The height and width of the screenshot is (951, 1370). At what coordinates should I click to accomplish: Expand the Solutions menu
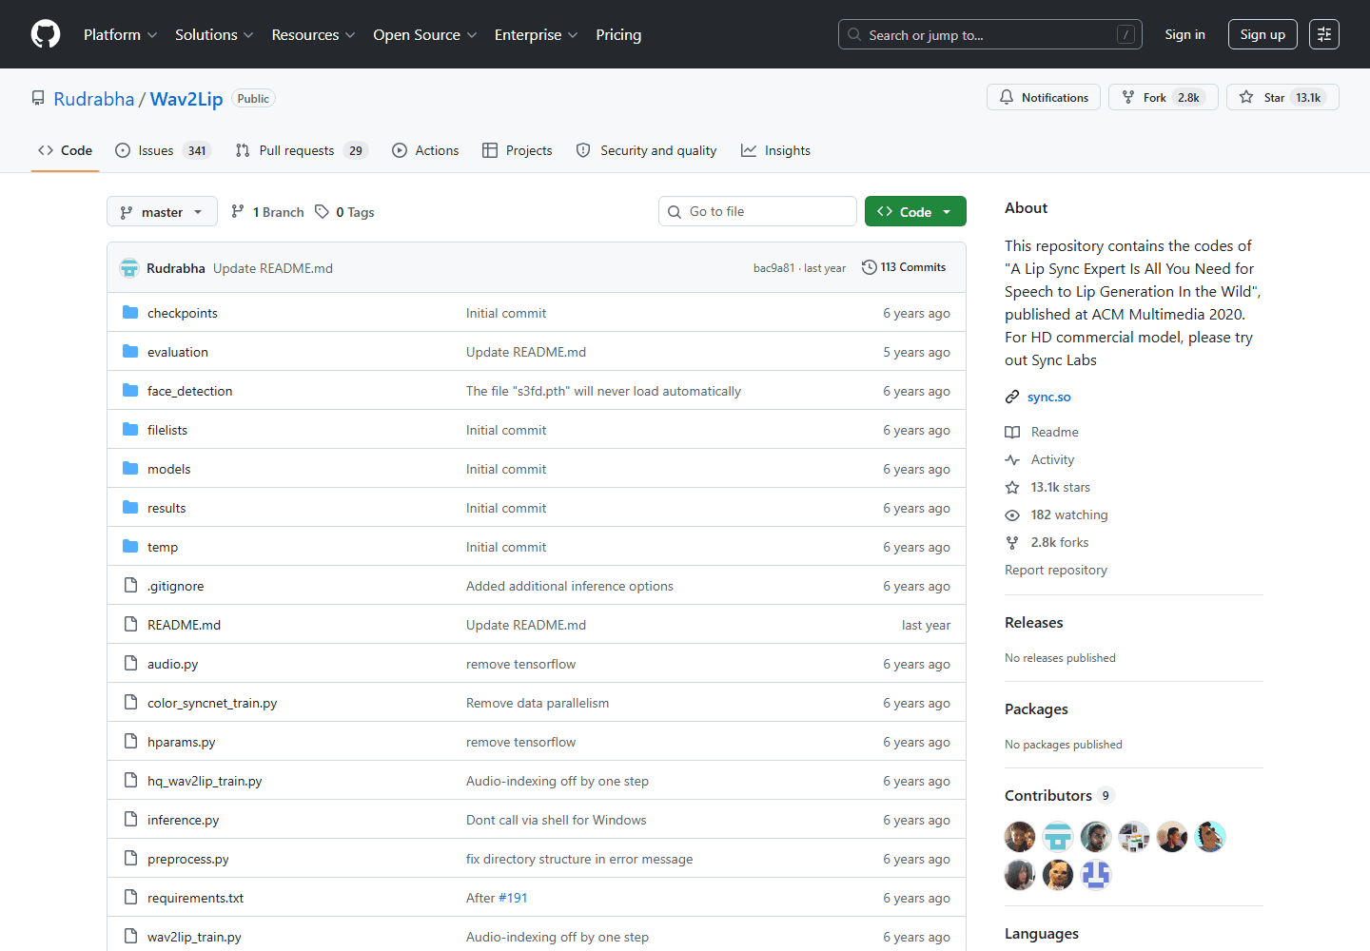(x=214, y=34)
